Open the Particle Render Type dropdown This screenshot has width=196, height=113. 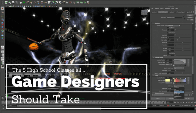(174, 26)
